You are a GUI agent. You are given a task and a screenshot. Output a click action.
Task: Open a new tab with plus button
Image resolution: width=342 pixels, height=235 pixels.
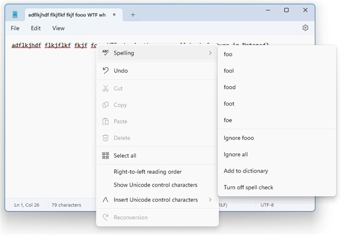coord(133,15)
